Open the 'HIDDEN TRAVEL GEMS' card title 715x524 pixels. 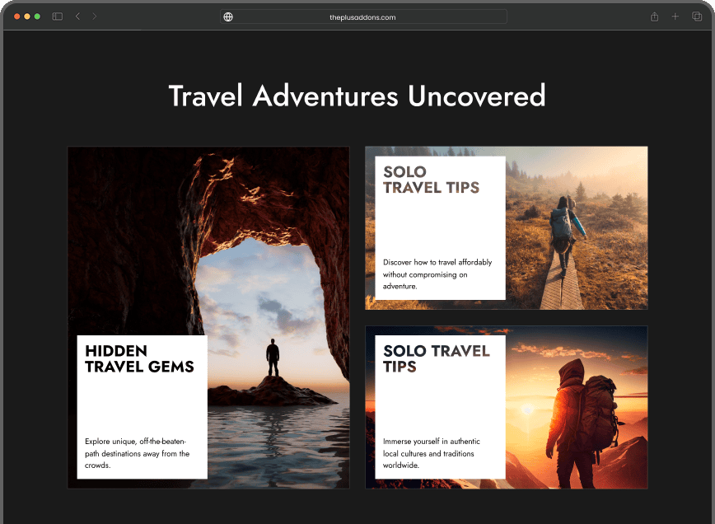[x=140, y=358]
